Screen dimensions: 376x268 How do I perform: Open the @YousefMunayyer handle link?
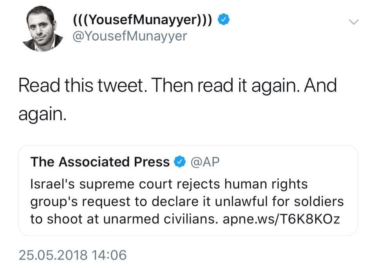[x=130, y=36]
